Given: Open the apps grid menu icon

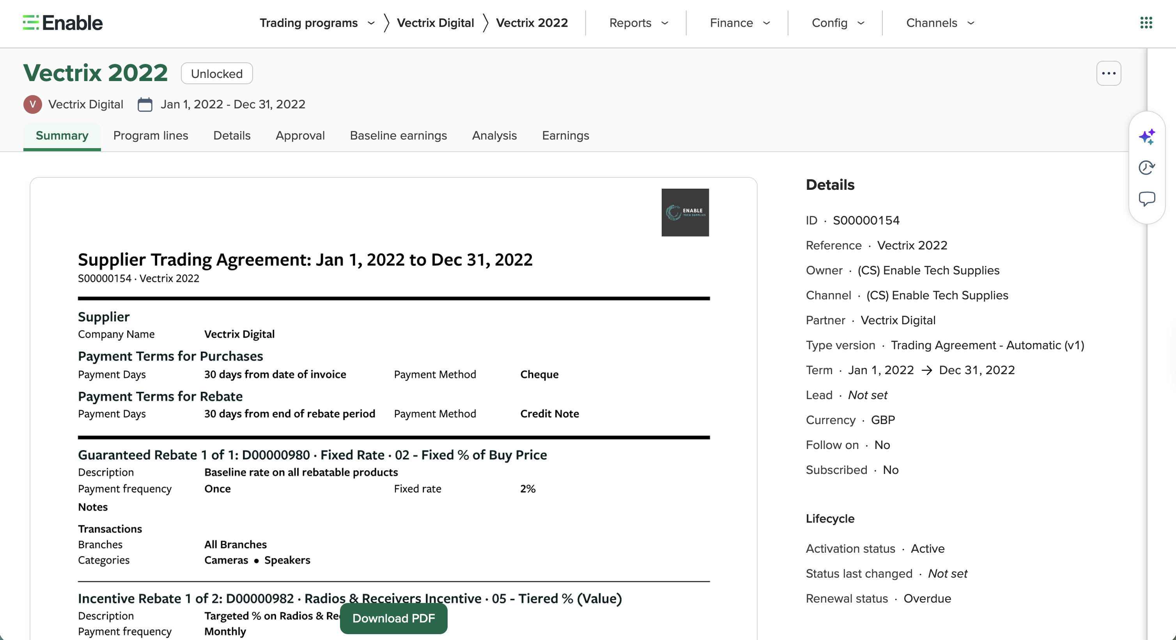Looking at the screenshot, I should click(1146, 23).
